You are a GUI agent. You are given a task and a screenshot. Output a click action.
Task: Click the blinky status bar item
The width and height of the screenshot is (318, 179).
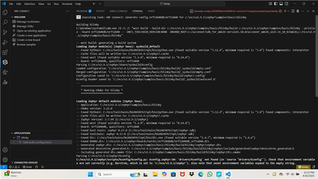point(304,167)
